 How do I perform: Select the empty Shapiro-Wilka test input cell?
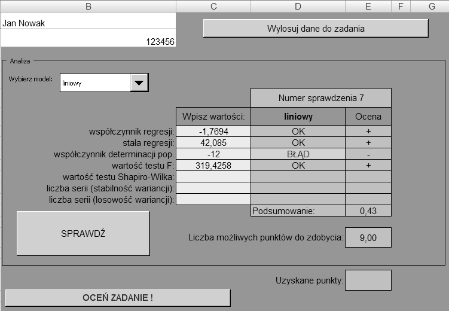click(213, 177)
